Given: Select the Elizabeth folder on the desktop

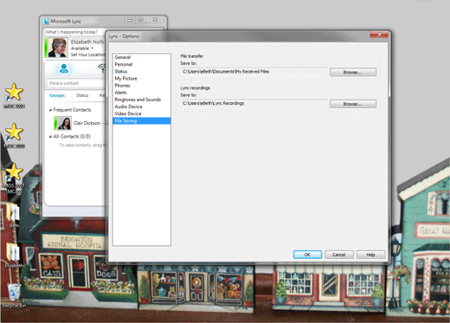Looking at the screenshot, I should click(13, 255).
